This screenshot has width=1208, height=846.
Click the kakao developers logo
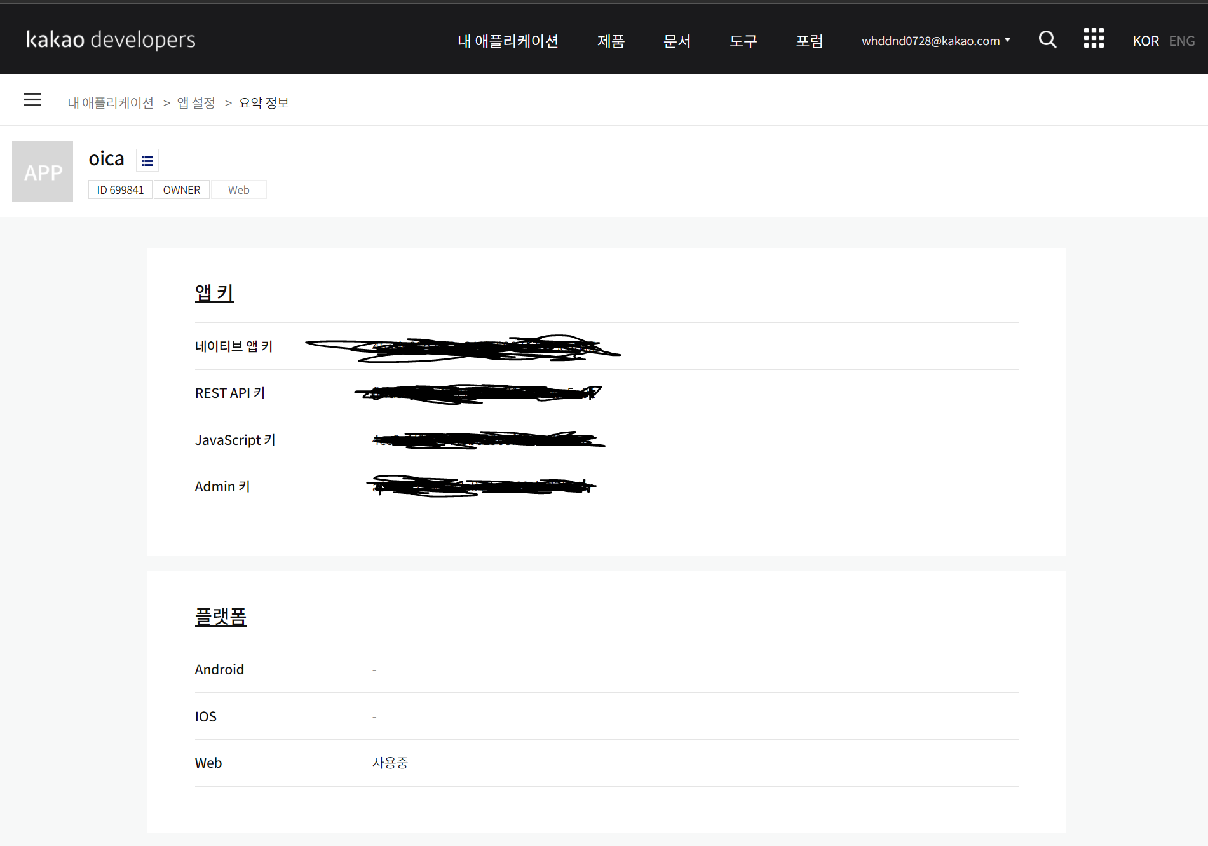pyautogui.click(x=111, y=39)
